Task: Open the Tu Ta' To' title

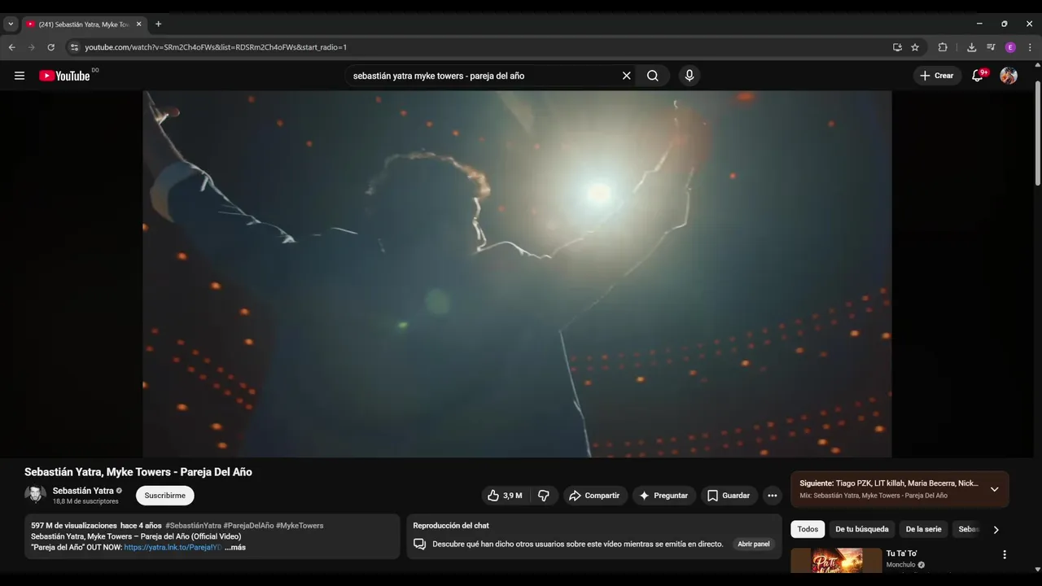Action: coord(902,553)
